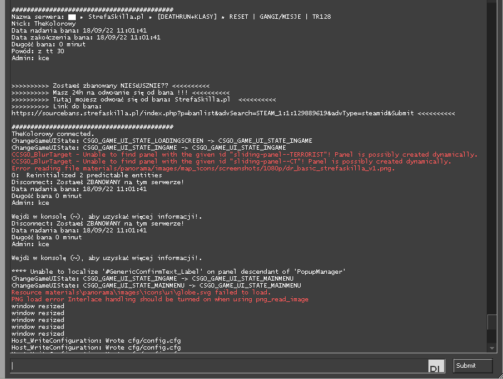Focus the console command input field
The height and width of the screenshot is (379, 503).
coord(219,366)
